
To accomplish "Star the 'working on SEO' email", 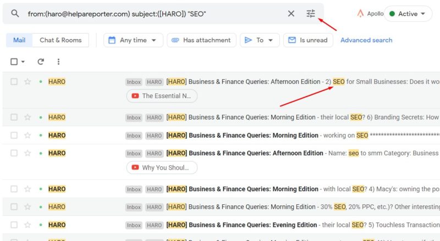I will pyautogui.click(x=28, y=135).
